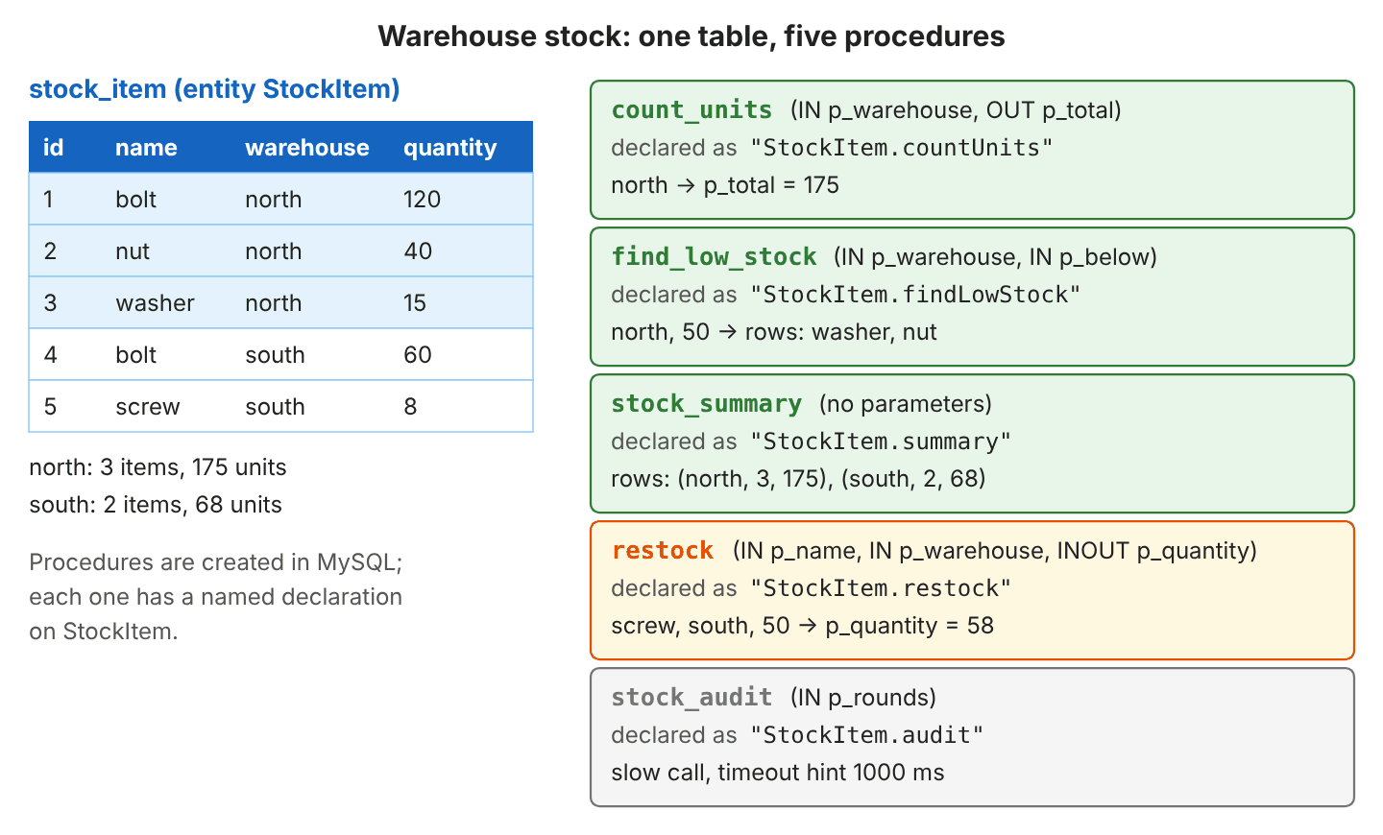Click the title "Warehouse stock: one table, five procedures"
Screen dimensions: 1383x835
[691, 36]
